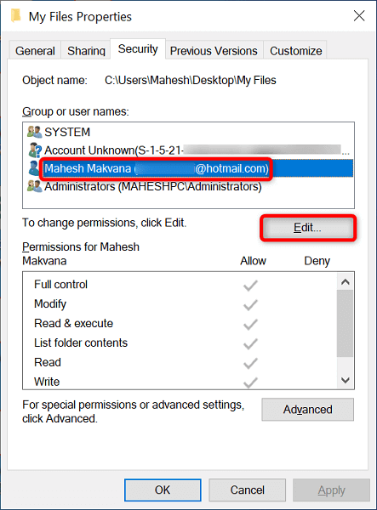The height and width of the screenshot is (510, 377).
Task: Click the permissions list scrollbar thumb
Action: (x=346, y=323)
